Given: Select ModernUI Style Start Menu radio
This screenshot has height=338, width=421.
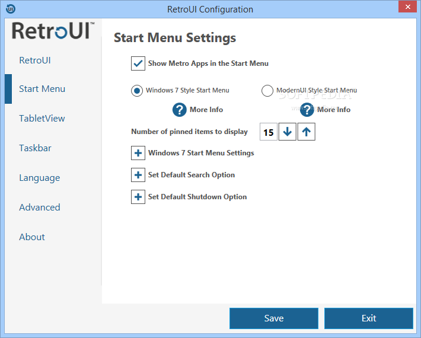Looking at the screenshot, I should [267, 91].
